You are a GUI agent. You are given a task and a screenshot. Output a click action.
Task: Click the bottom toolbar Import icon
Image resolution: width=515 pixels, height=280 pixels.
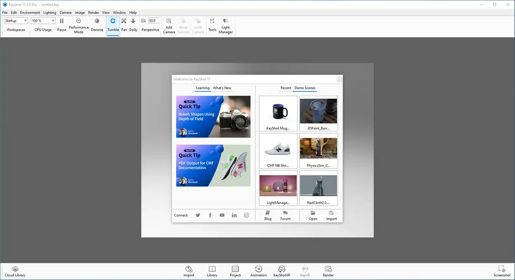click(x=189, y=271)
